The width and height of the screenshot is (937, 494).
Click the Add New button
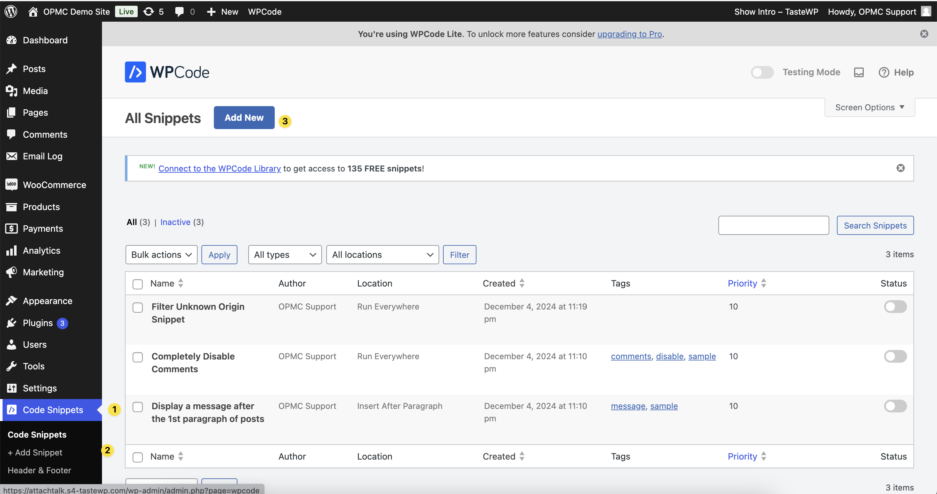pyautogui.click(x=244, y=118)
